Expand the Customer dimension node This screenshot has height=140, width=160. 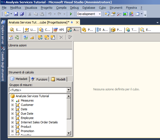12,105
